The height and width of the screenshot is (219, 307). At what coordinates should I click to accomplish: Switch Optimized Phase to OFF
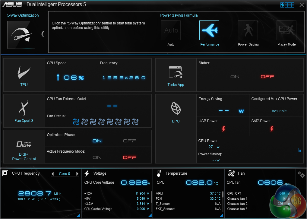pos(130,141)
